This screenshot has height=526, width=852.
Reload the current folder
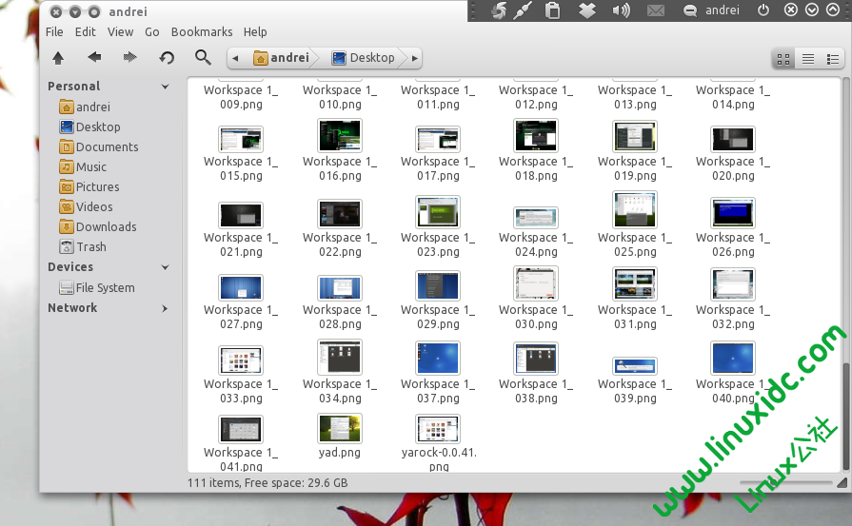click(x=167, y=58)
